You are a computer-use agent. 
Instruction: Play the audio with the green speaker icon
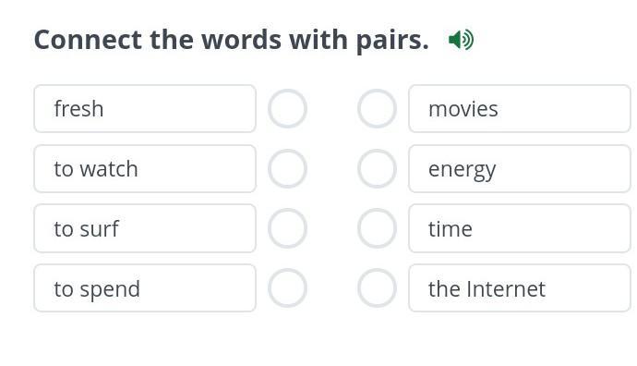click(x=461, y=40)
